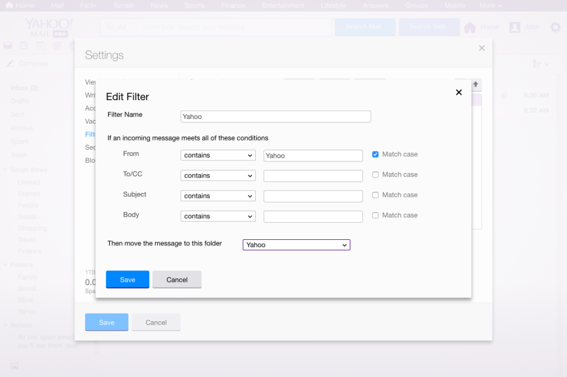Open the To/CC condition contains dropdown
The height and width of the screenshot is (377, 567).
point(218,176)
